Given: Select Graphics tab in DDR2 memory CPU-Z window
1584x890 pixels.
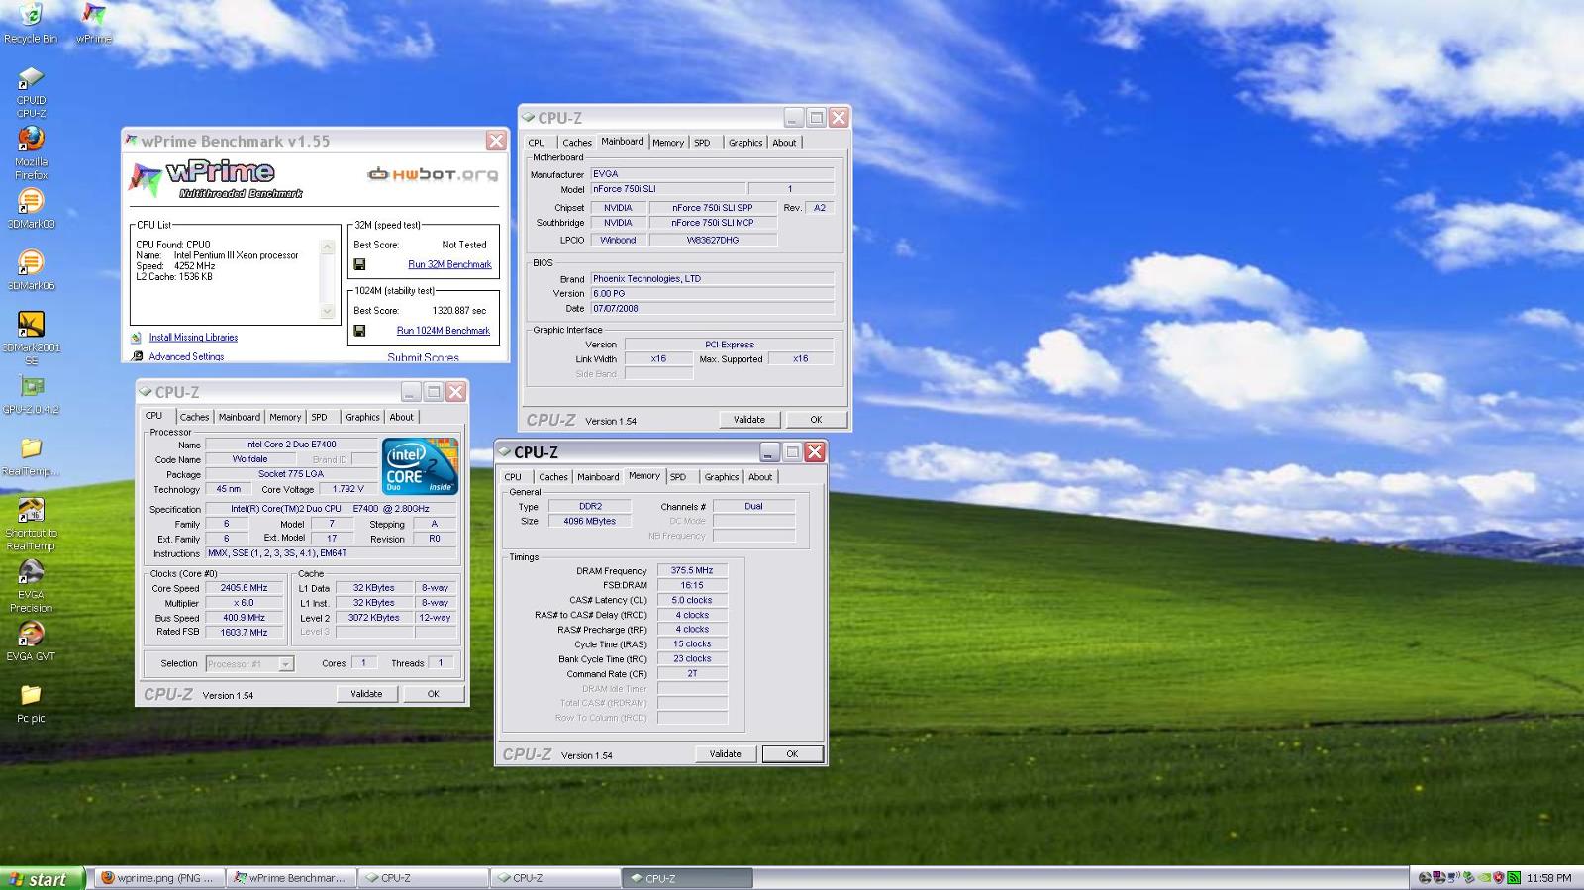Looking at the screenshot, I should 722,477.
